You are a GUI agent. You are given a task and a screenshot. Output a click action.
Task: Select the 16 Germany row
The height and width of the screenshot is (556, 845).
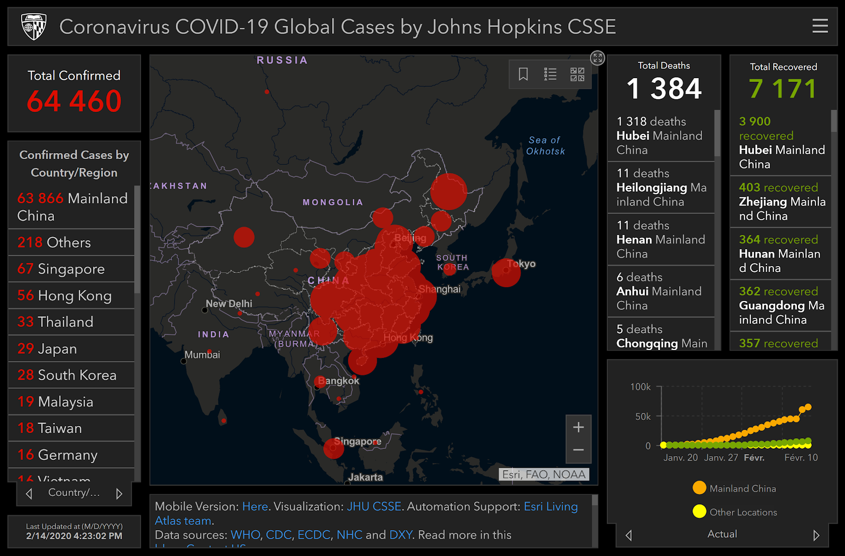(71, 455)
